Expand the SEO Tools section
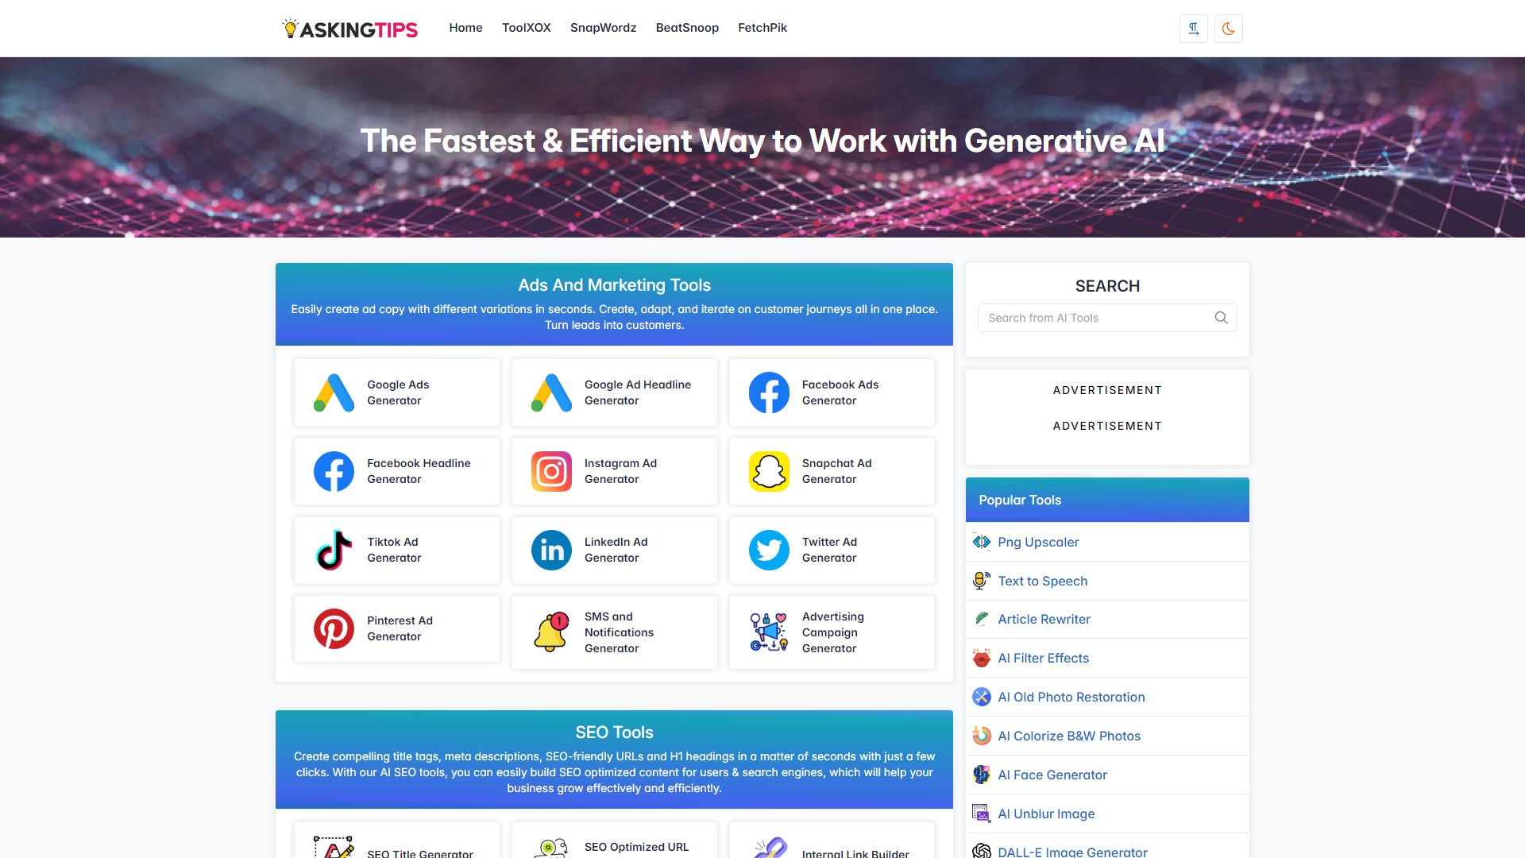This screenshot has height=858, width=1525. tap(614, 732)
